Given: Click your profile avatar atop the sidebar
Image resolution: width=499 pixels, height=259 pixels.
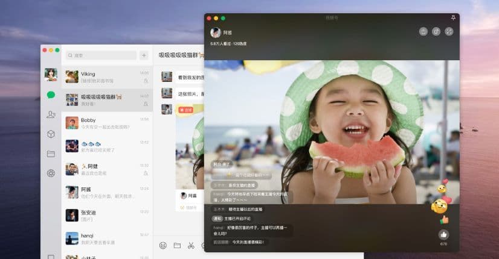Looking at the screenshot, I should click(51, 75).
